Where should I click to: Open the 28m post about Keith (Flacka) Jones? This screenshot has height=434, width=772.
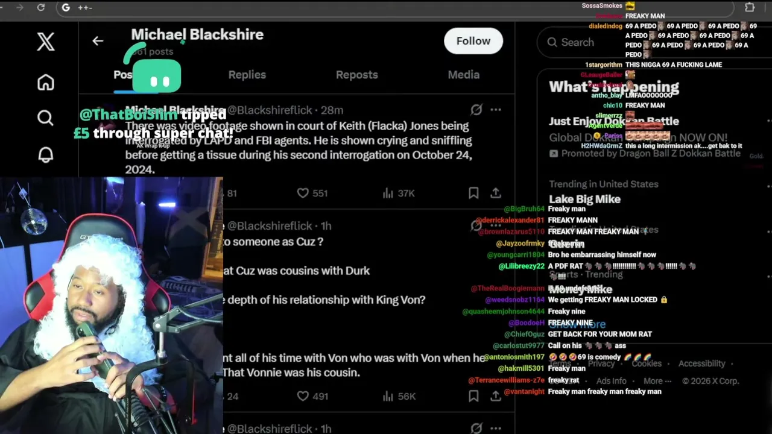tap(299, 148)
